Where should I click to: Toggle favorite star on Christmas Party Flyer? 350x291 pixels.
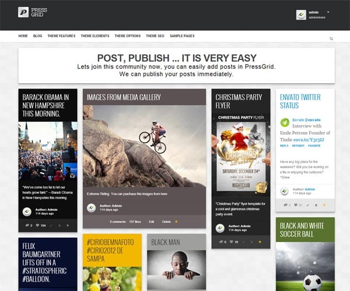click(x=260, y=242)
